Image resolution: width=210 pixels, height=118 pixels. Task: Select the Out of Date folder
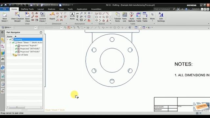coord(23,55)
